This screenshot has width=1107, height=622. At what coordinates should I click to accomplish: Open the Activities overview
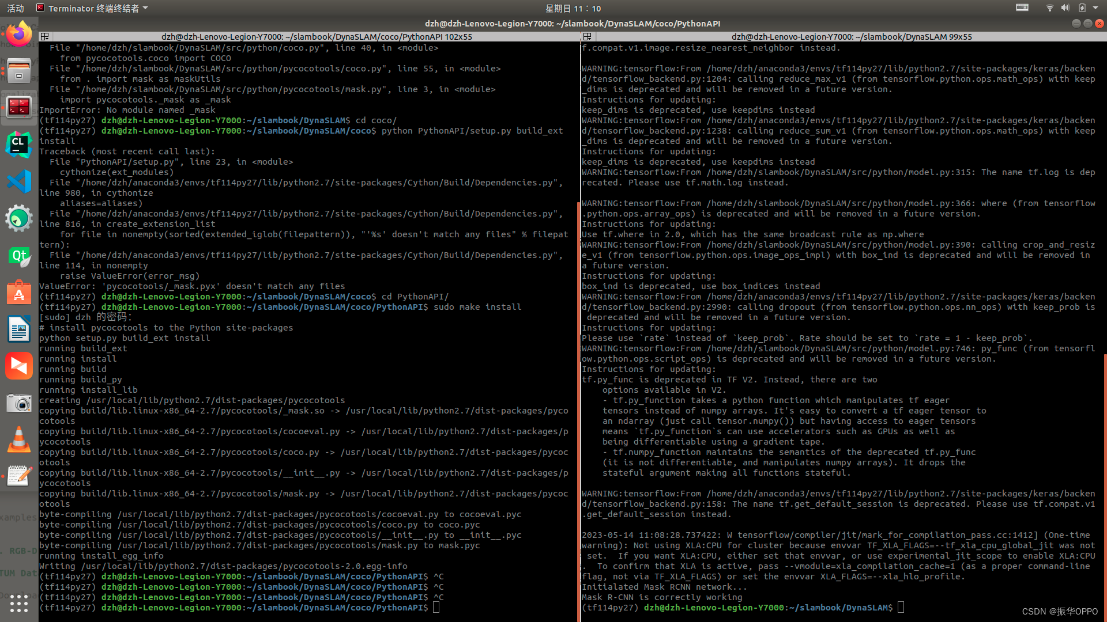click(x=16, y=8)
